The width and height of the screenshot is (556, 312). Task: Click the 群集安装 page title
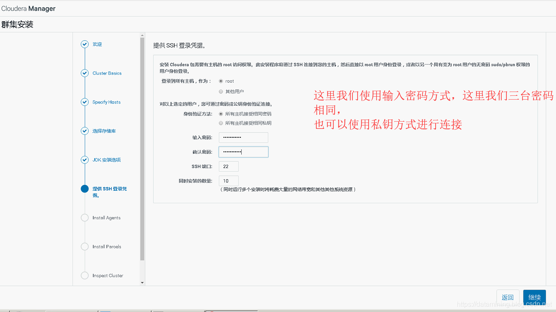[x=17, y=25]
